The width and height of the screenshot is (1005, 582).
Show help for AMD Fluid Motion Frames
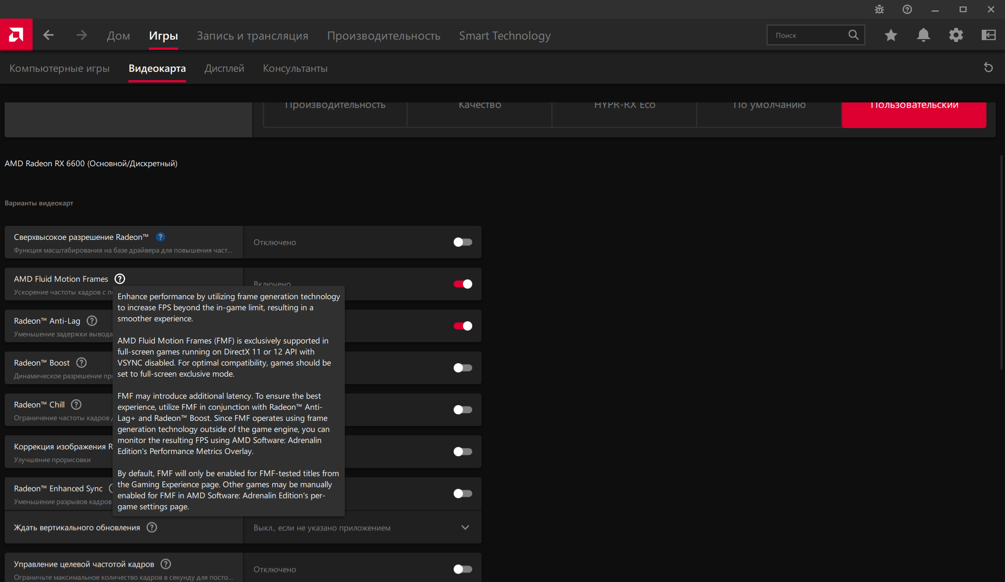(120, 279)
